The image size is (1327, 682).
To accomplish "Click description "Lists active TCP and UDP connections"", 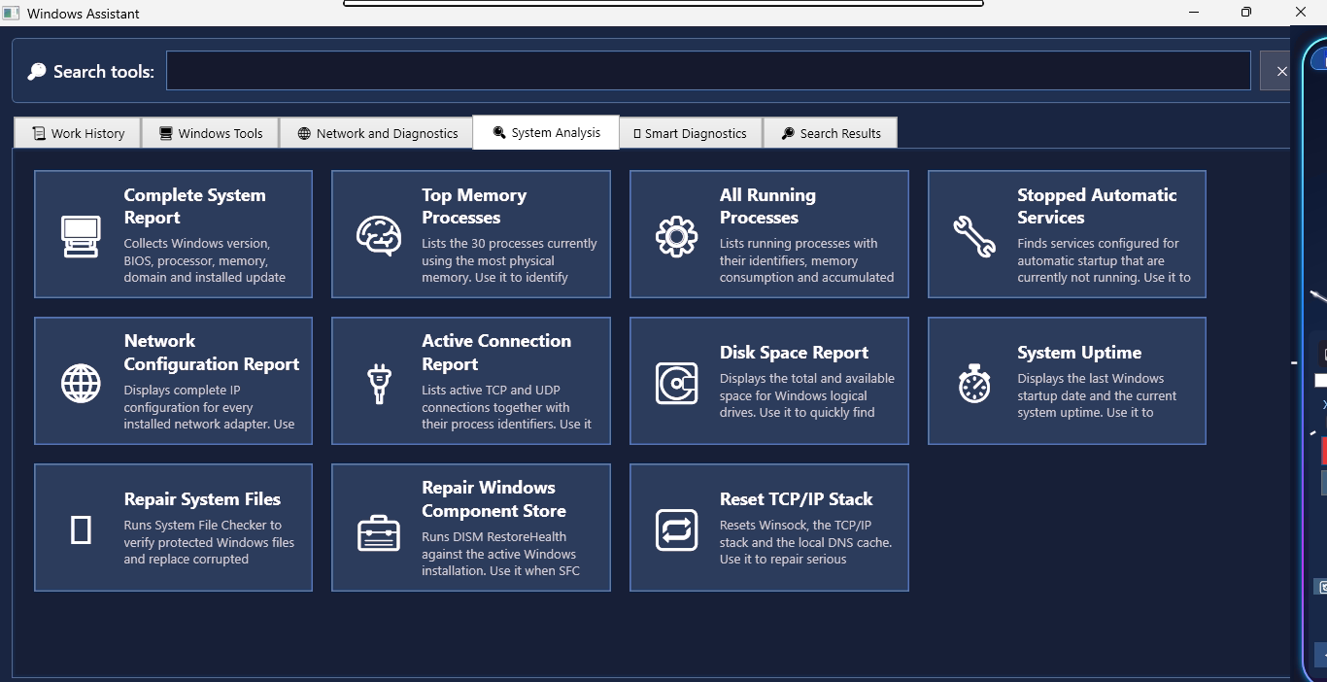I will (x=506, y=407).
